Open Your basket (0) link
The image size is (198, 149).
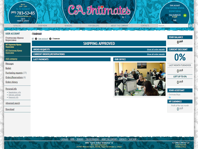175,15
